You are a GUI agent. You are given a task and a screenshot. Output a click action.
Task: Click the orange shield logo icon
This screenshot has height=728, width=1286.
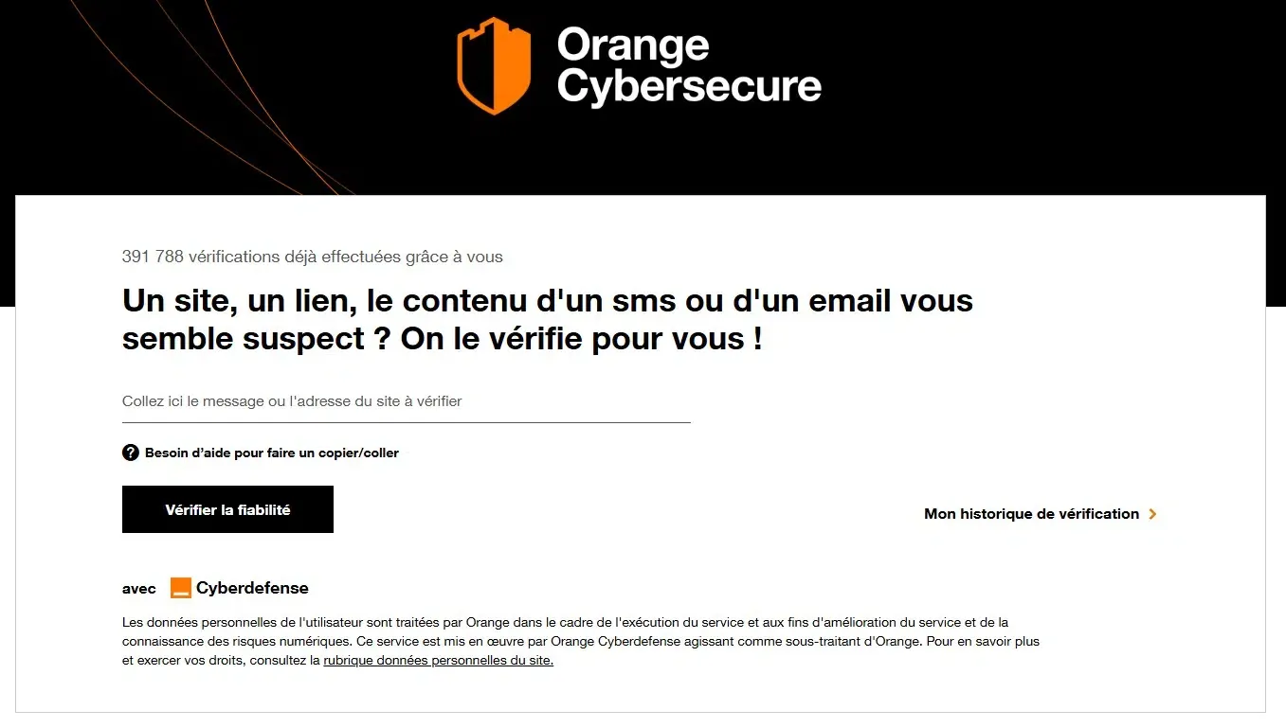tap(493, 65)
